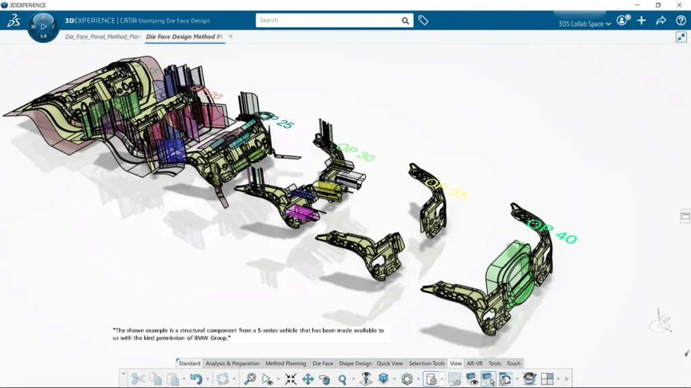The height and width of the screenshot is (388, 691).
Task: Click the axis robot manipulator
Action: (661, 320)
